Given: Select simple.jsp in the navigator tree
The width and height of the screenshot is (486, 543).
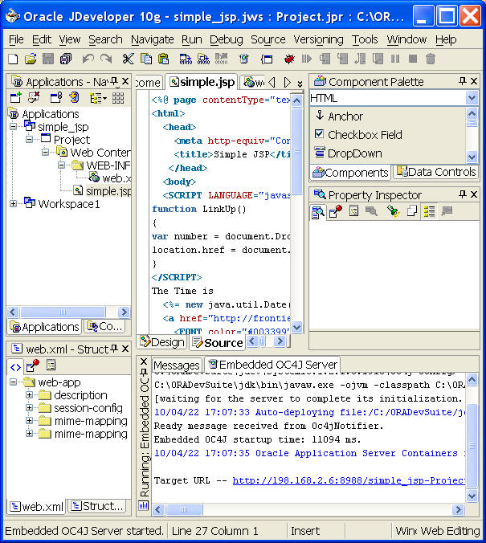Looking at the screenshot, I should pyautogui.click(x=103, y=191).
